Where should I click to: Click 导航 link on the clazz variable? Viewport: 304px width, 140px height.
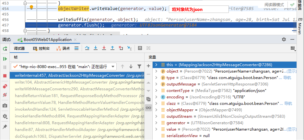pos(288,104)
